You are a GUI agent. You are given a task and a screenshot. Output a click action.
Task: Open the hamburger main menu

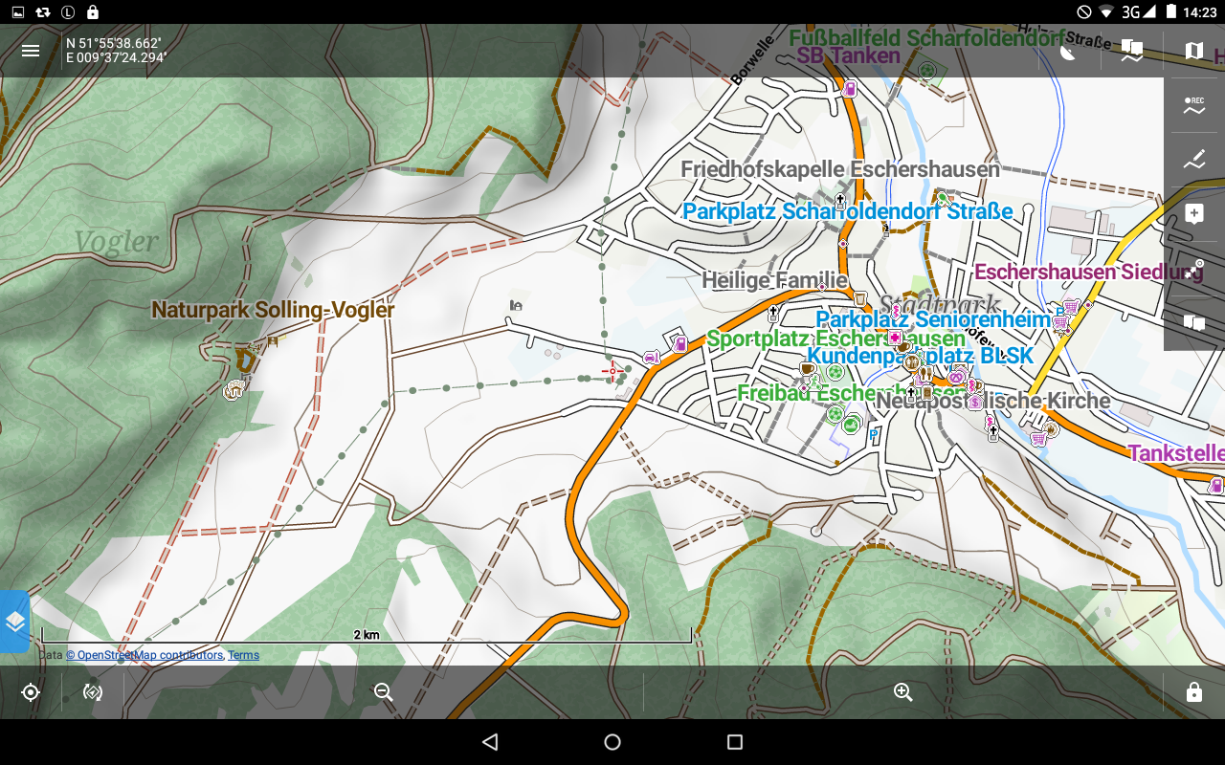click(x=31, y=51)
